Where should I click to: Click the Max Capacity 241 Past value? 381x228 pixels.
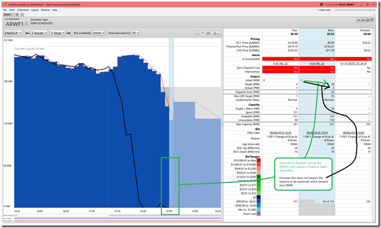[x=295, y=124]
